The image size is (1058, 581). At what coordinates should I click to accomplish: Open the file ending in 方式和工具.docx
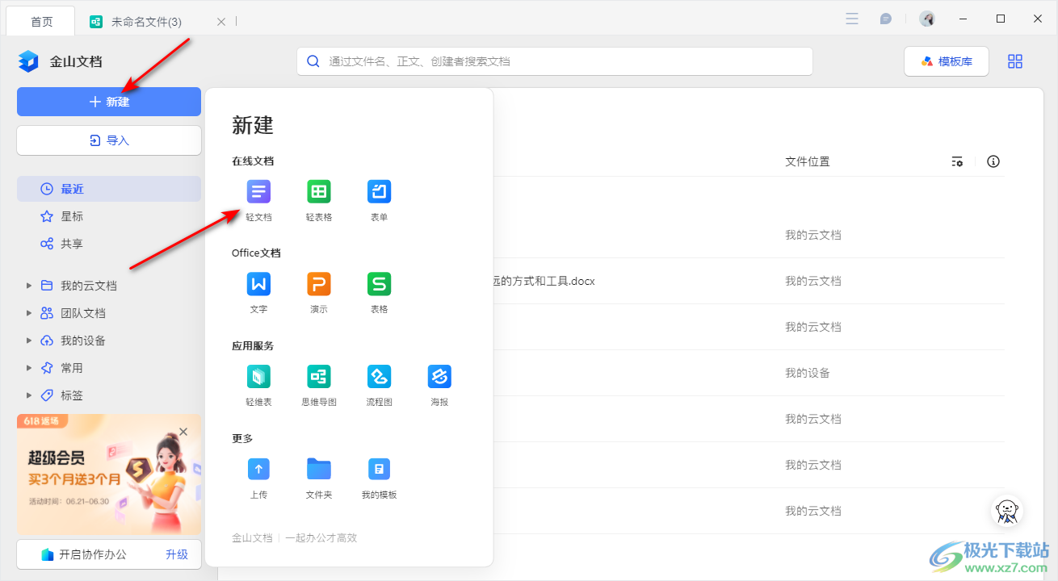tap(544, 281)
